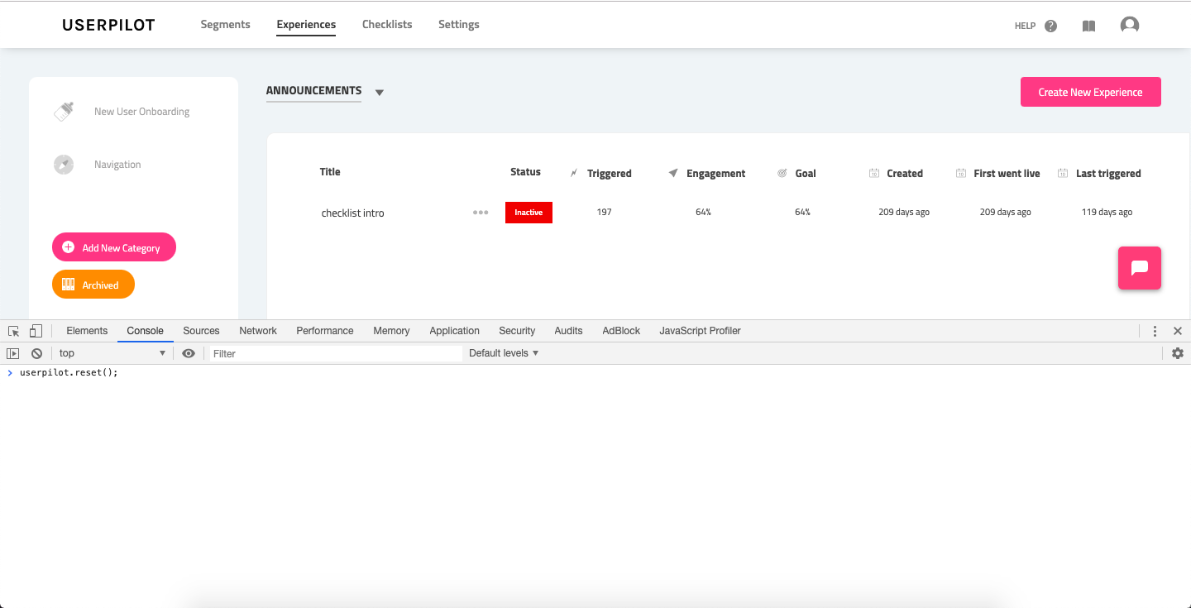Toggle the device emulation mode in DevTools
This screenshot has width=1191, height=608.
(x=36, y=330)
